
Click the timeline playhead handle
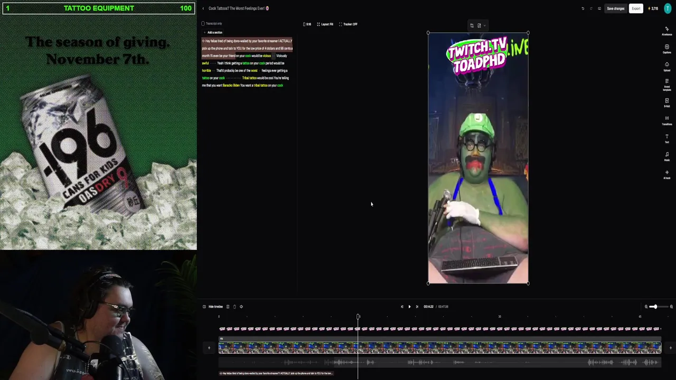pyautogui.click(x=358, y=317)
